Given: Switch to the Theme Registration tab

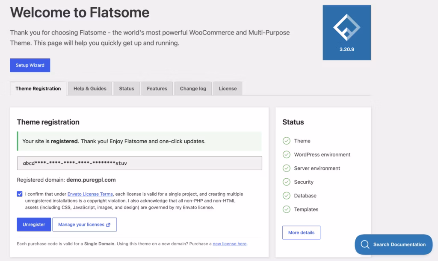Looking at the screenshot, I should (x=38, y=89).
